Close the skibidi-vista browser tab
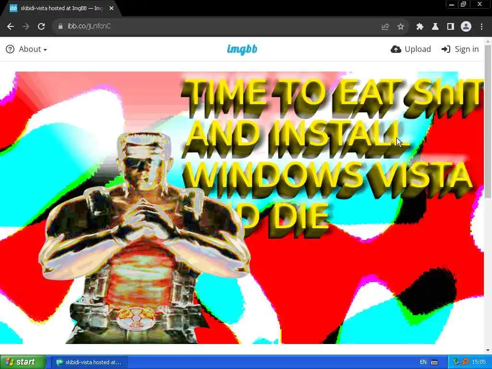 [x=111, y=9]
